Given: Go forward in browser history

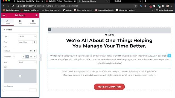Looking at the screenshot, I should coord(8,6).
